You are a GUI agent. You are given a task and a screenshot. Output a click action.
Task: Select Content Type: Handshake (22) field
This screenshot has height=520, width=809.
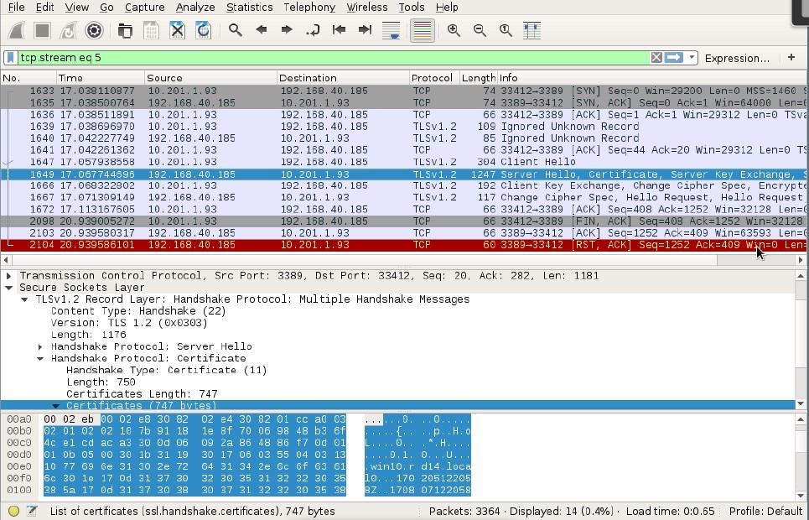pyautogui.click(x=138, y=311)
